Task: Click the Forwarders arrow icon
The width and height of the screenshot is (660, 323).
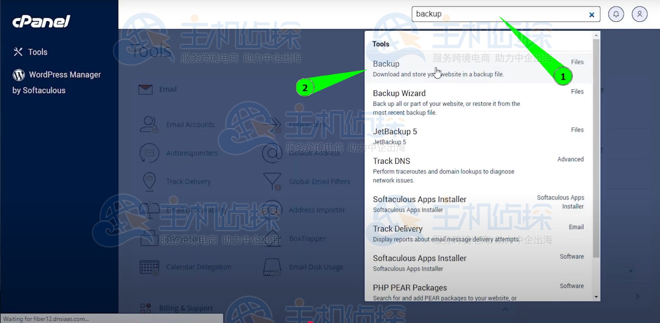Action: 272,124
